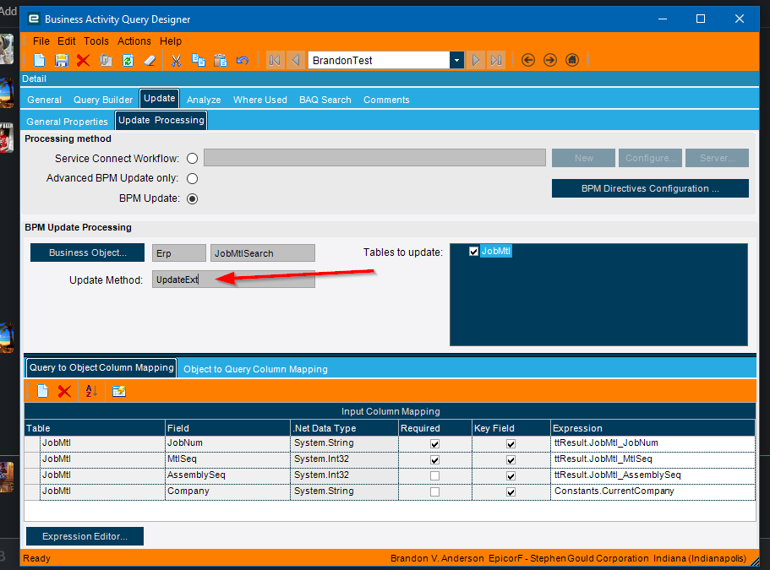This screenshot has height=570, width=770.
Task: Jump to the last record icon
Action: 496,60
